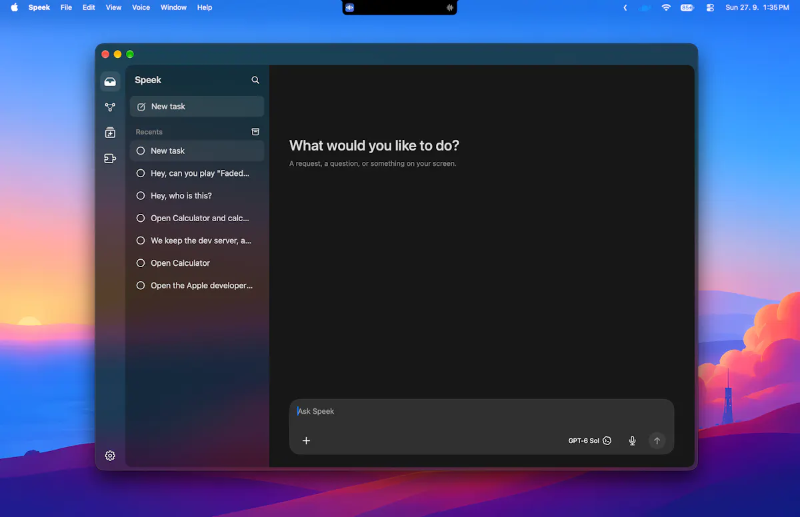
Task: Click the date and time in the menu bar
Action: coord(757,7)
